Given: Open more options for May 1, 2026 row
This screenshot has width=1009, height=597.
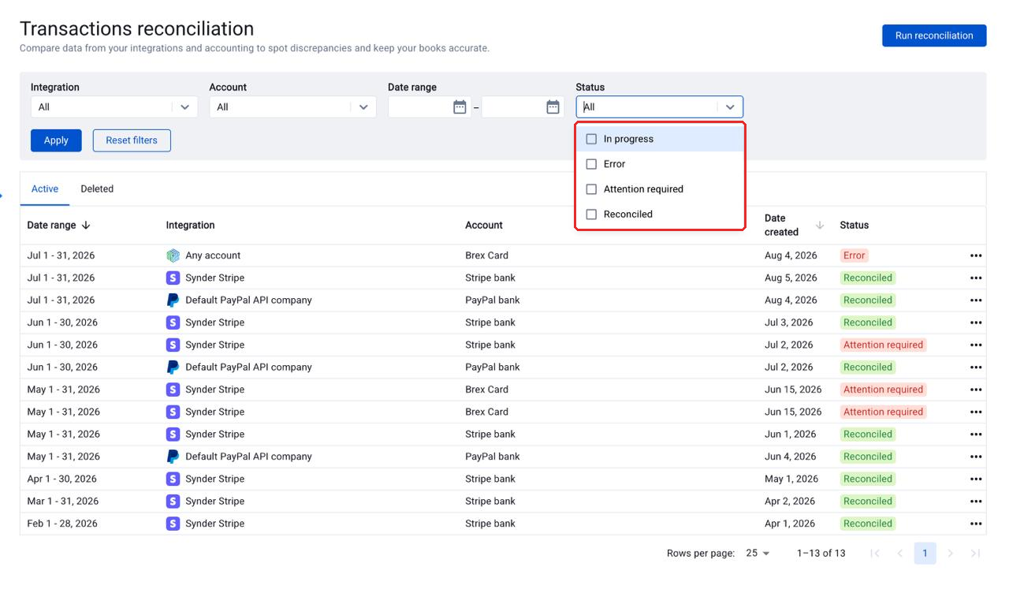Looking at the screenshot, I should (x=976, y=479).
